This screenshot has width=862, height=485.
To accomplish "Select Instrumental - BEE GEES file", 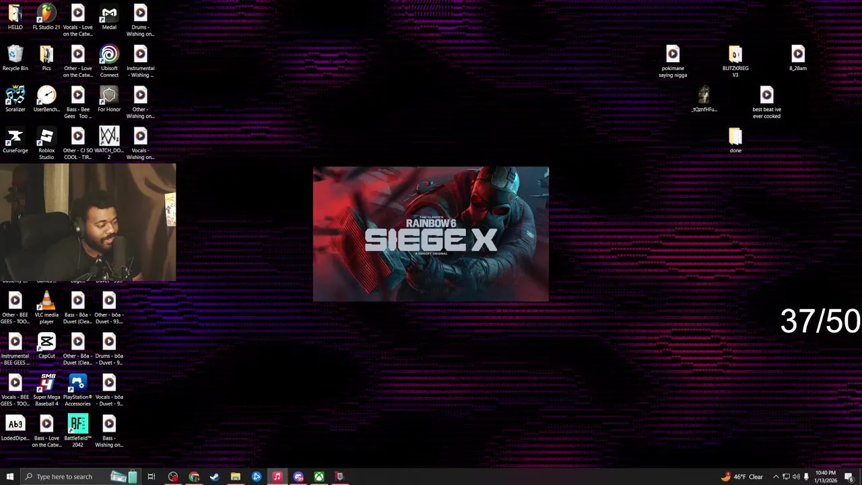I will coord(15,350).
